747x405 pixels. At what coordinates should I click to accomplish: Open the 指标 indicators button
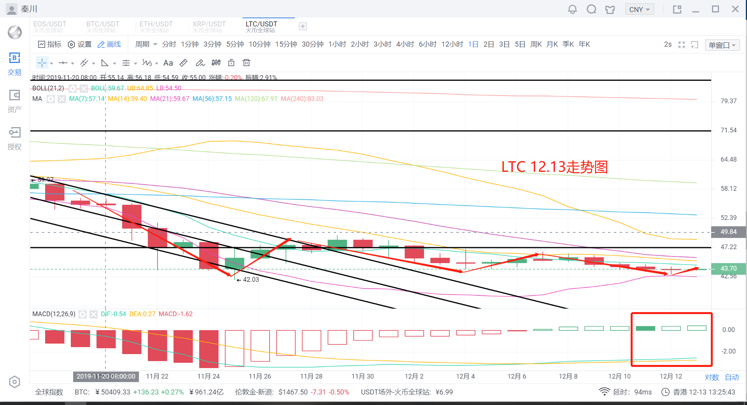click(x=49, y=44)
